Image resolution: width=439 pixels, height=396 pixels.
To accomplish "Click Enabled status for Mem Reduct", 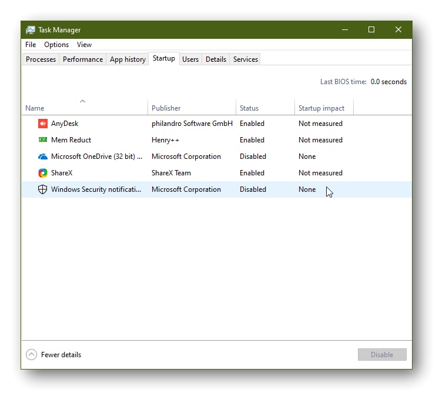I will 252,140.
